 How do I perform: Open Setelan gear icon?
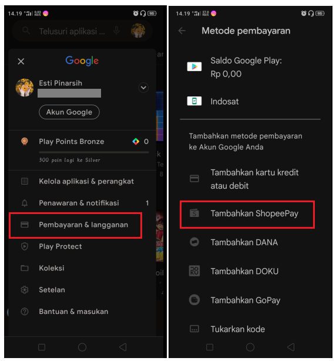25,290
